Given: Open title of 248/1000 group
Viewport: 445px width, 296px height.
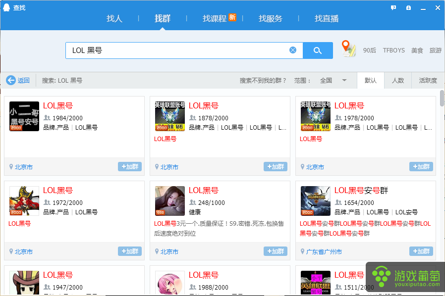Looking at the screenshot, I should 204,191.
